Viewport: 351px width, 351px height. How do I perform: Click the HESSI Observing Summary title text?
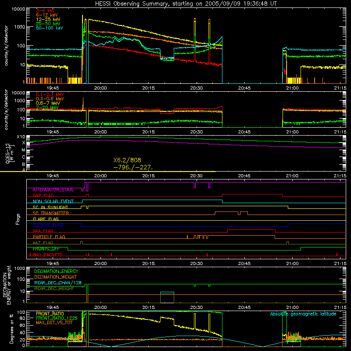[x=186, y=4]
